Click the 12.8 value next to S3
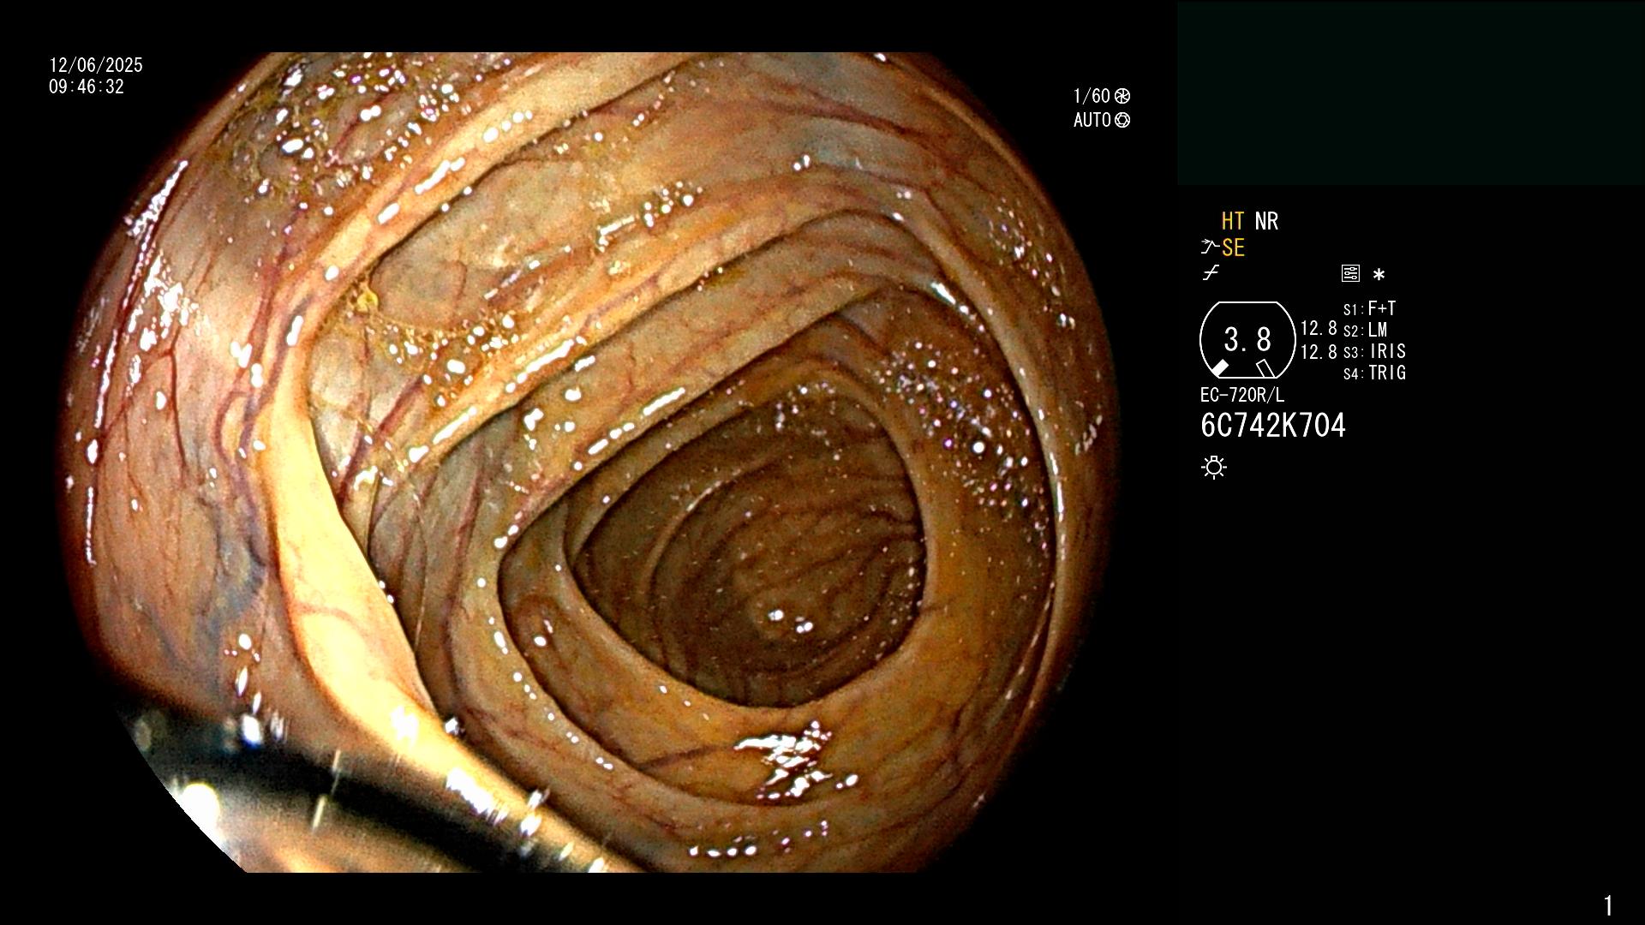 click(x=1319, y=352)
